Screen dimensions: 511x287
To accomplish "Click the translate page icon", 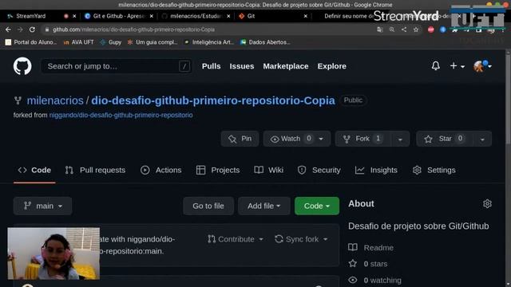I will coord(380,29).
